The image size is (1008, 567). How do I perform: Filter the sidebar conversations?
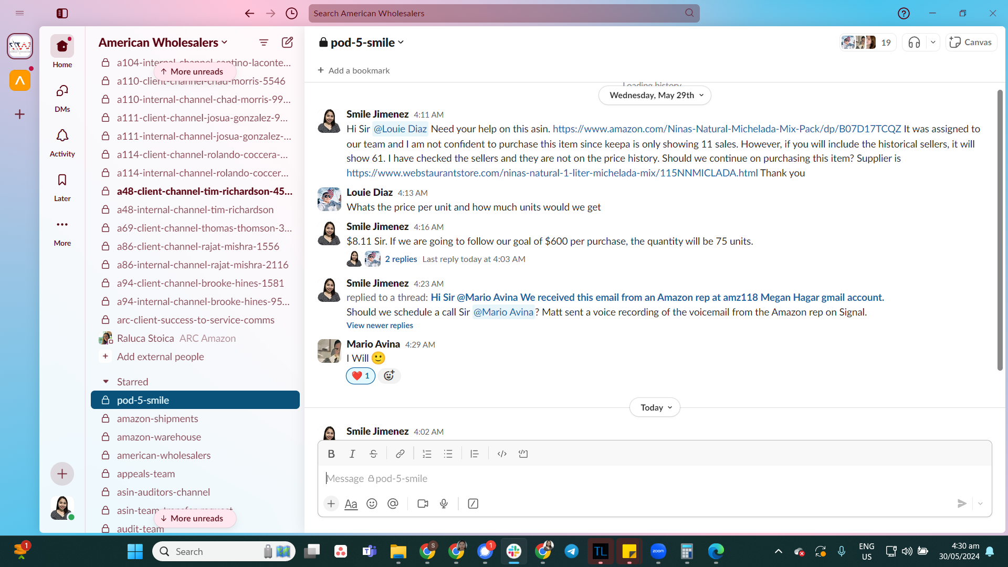[x=264, y=43]
